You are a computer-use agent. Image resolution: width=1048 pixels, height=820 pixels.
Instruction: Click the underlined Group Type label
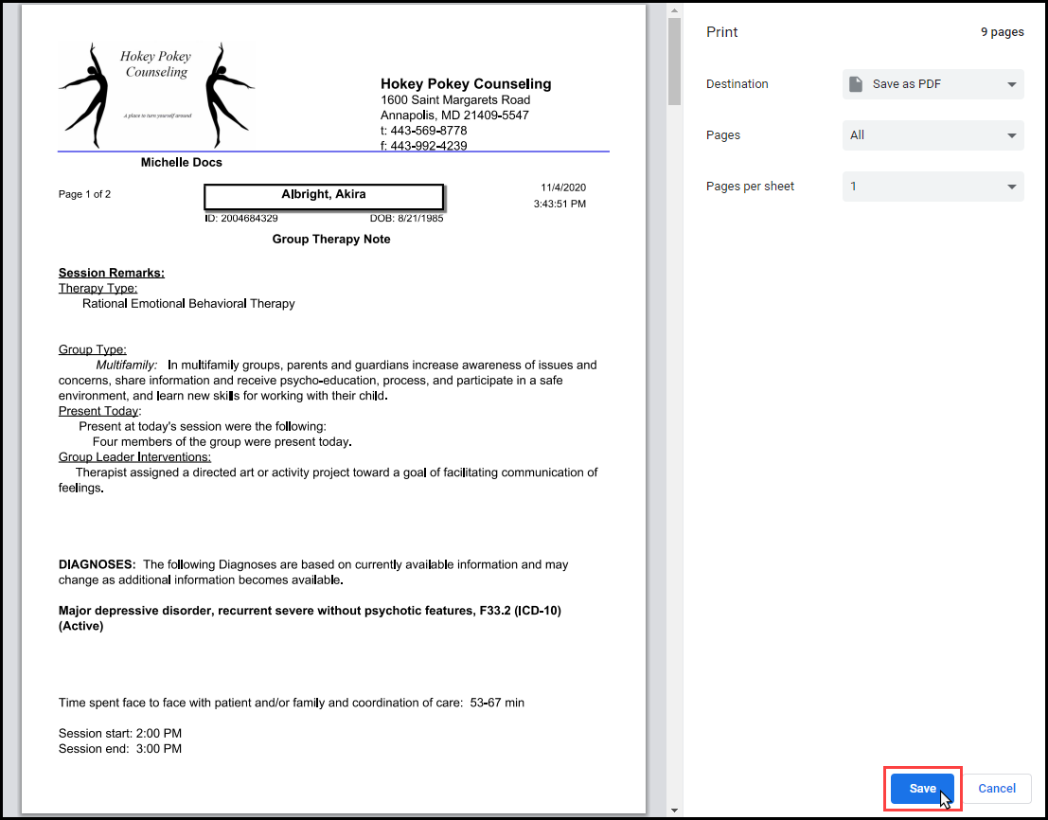(93, 349)
